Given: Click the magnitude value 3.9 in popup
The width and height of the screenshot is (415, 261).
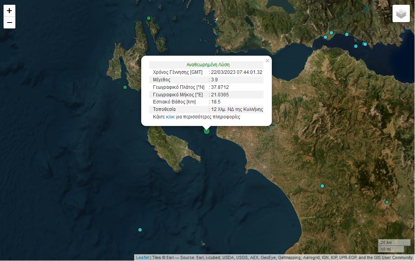Looking at the screenshot, I should tap(215, 80).
